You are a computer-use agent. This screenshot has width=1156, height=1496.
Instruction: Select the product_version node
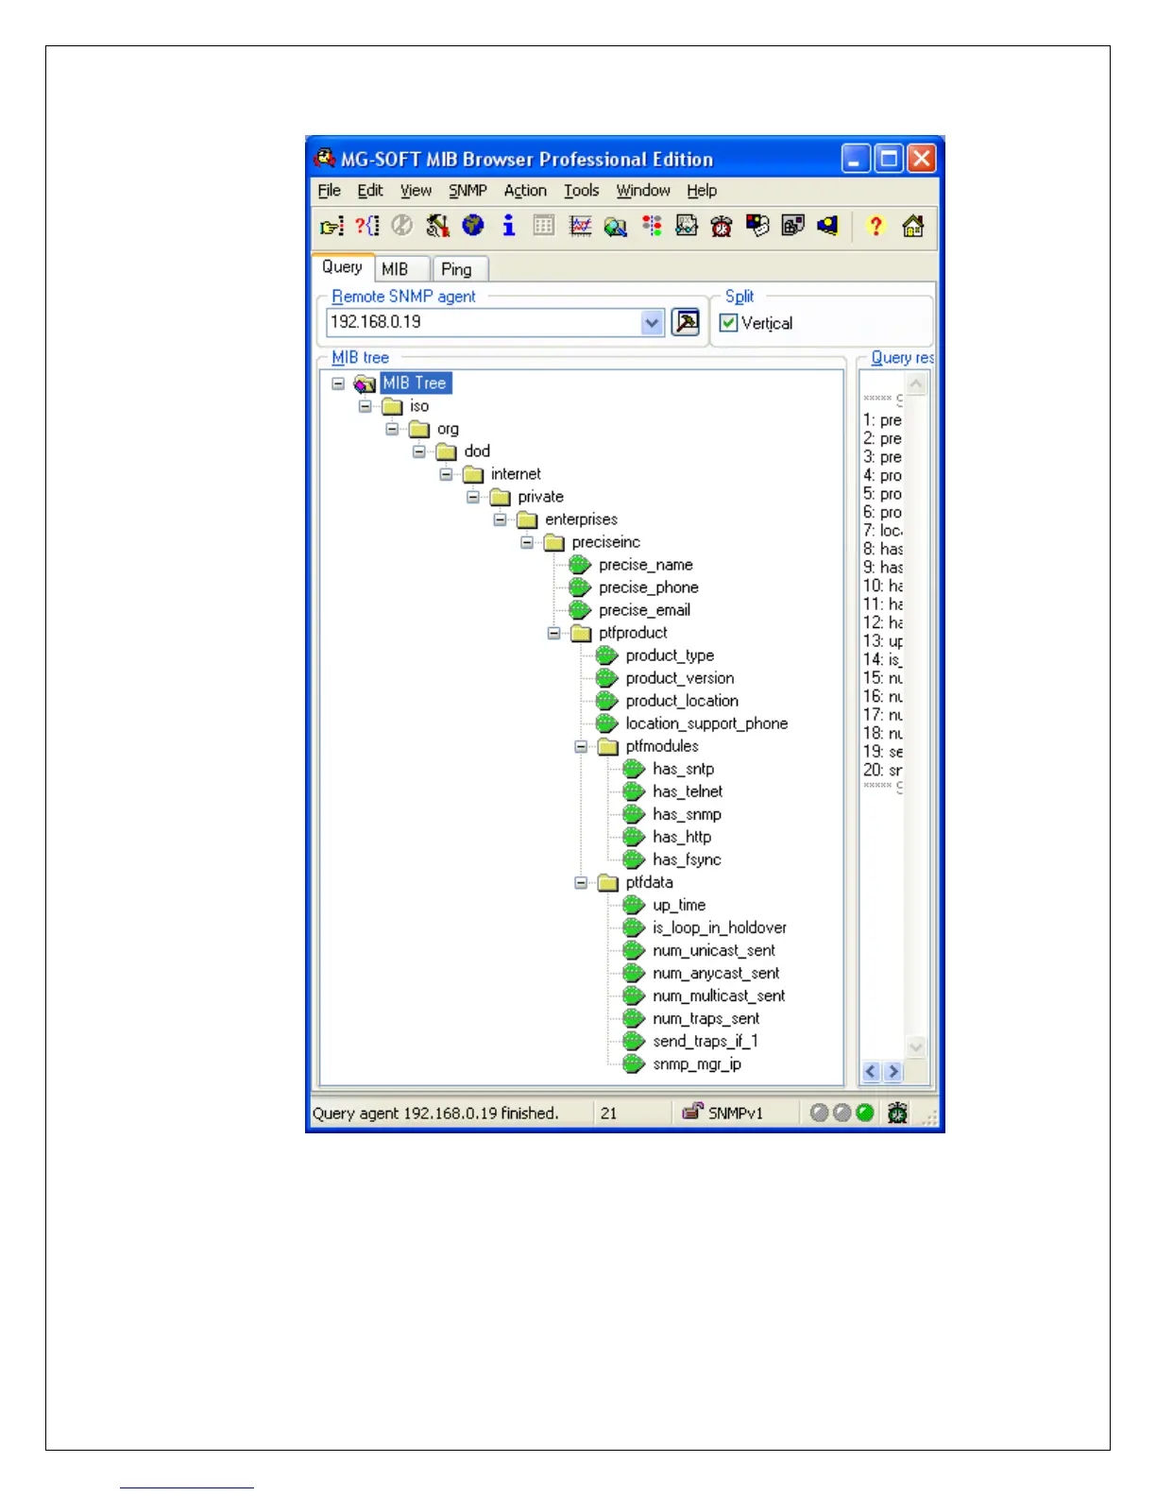pos(680,678)
